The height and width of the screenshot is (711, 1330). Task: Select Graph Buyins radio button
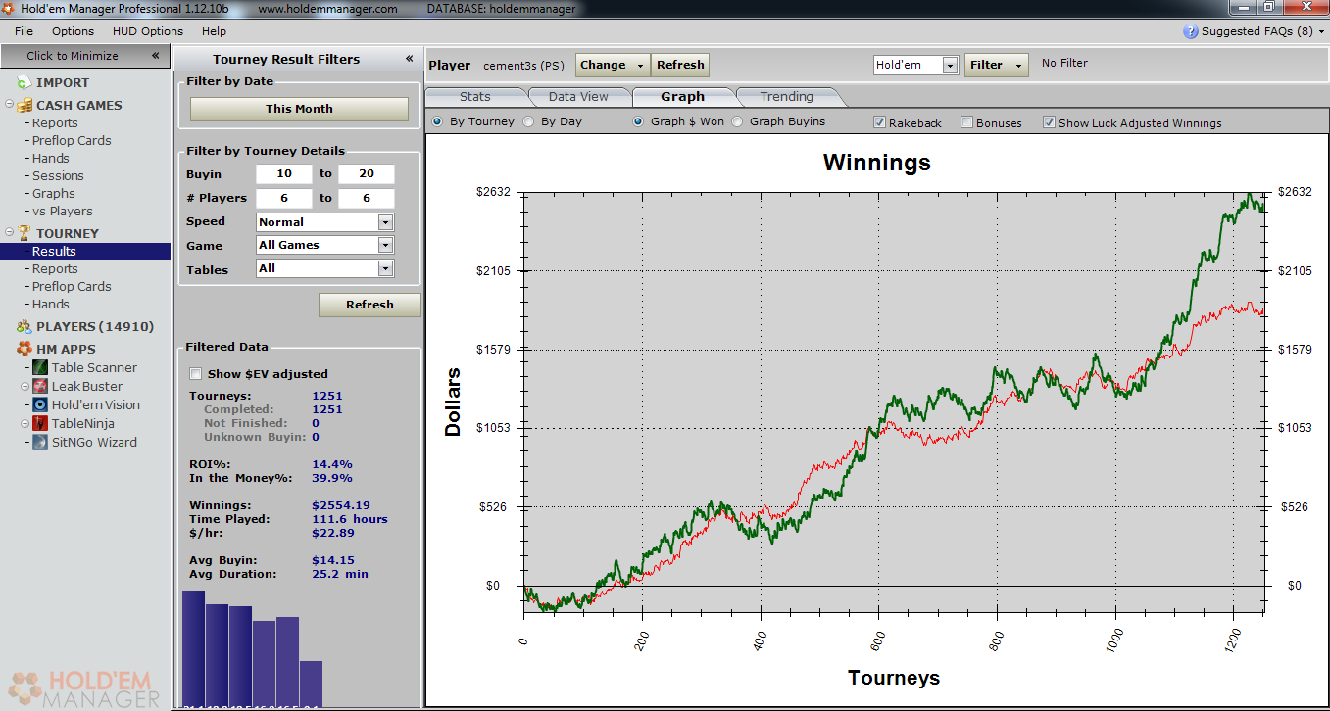pos(737,122)
